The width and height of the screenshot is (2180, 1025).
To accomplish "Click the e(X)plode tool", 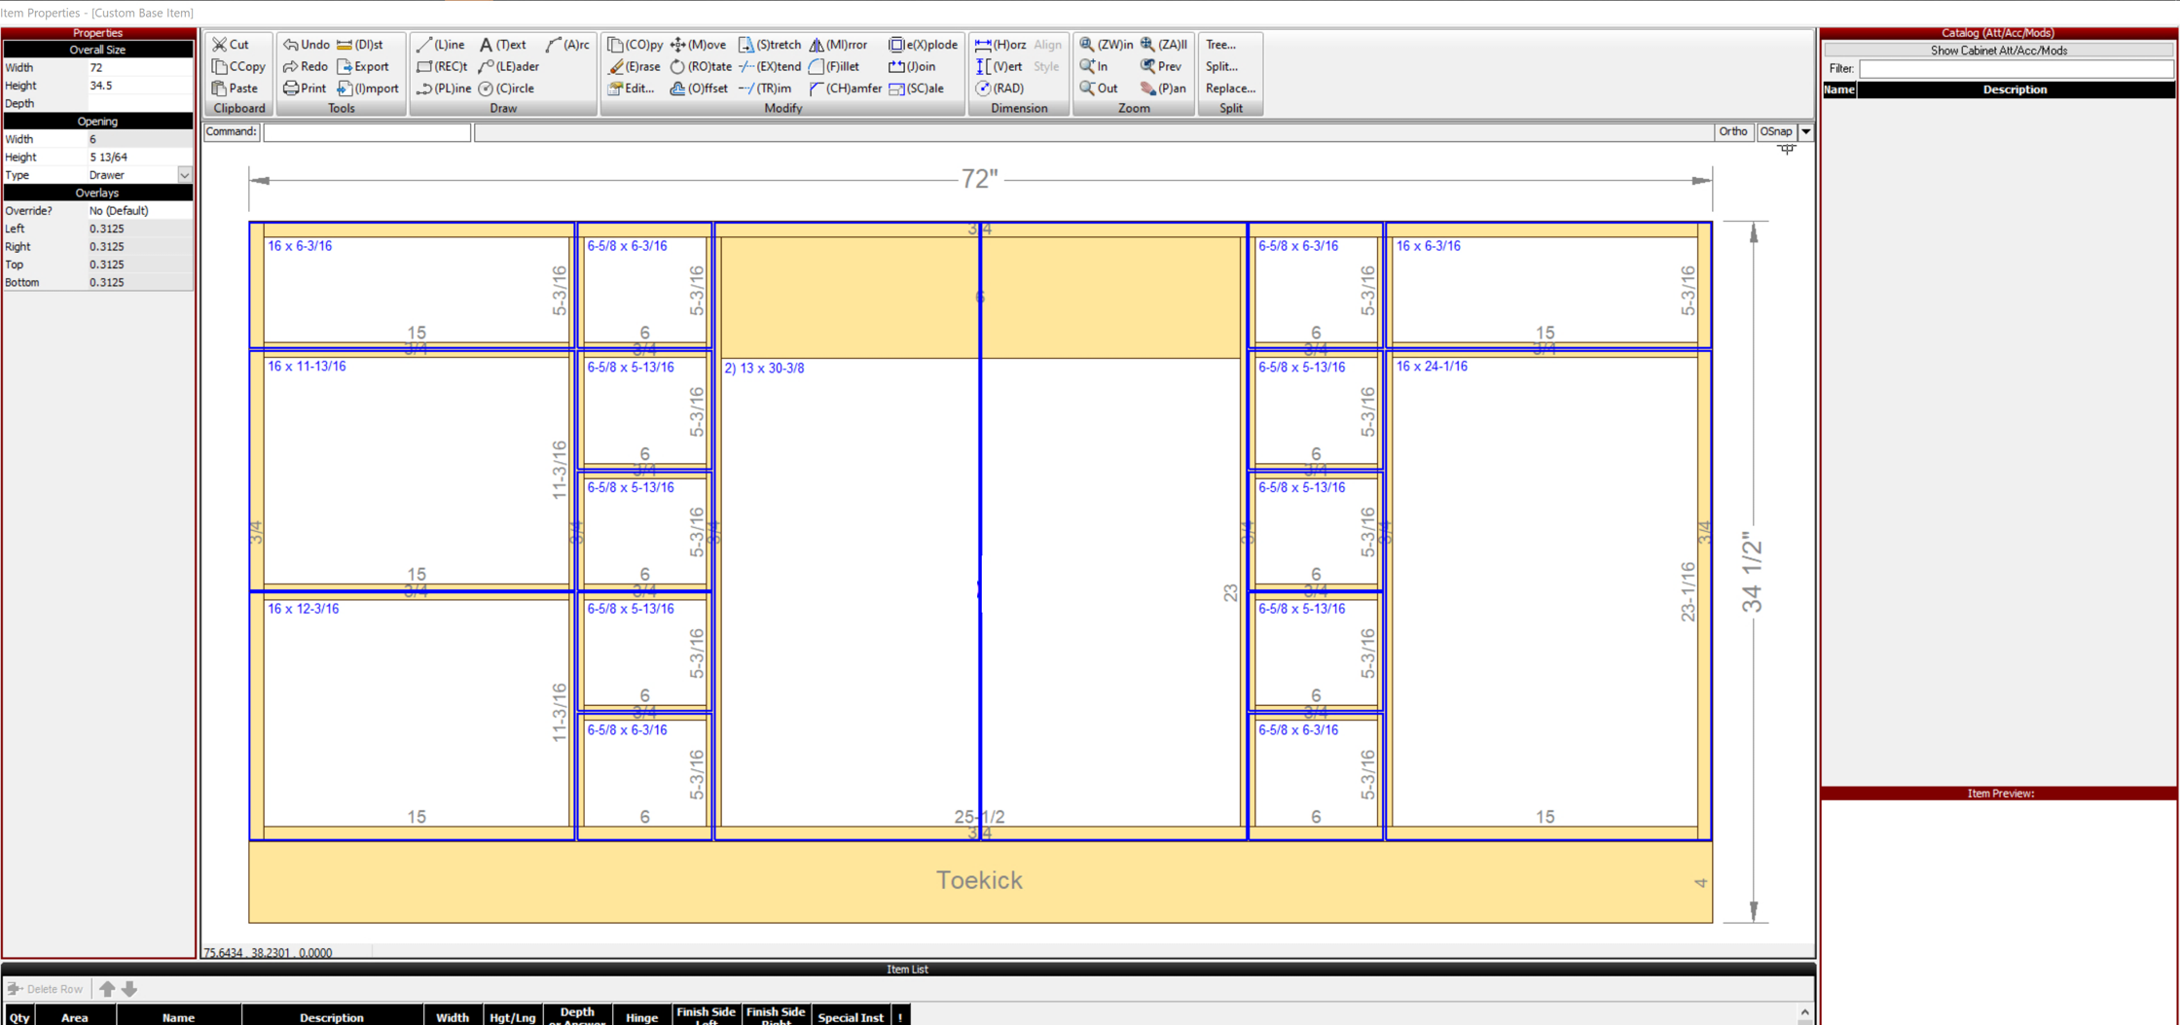I will 923,45.
